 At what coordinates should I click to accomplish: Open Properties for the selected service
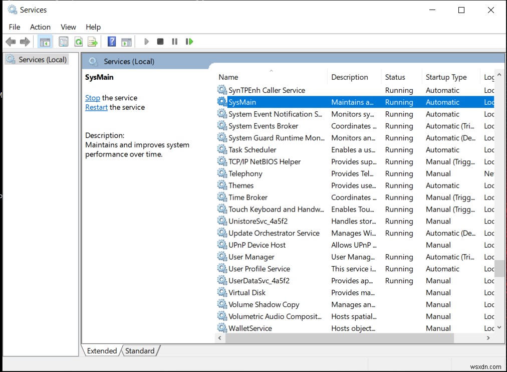click(63, 42)
